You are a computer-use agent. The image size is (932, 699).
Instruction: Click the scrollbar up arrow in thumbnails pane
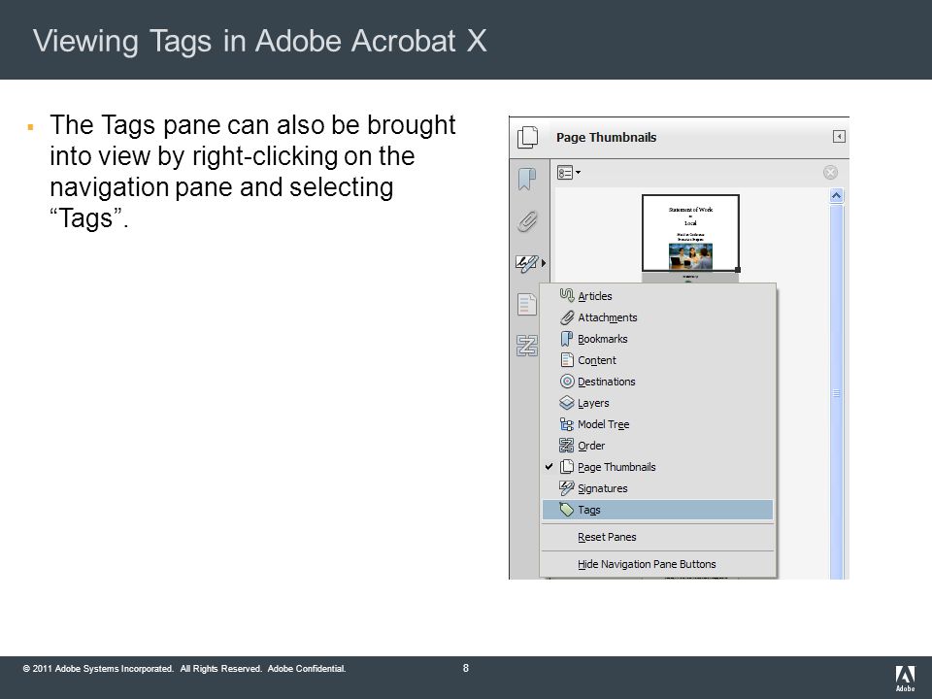pos(836,195)
